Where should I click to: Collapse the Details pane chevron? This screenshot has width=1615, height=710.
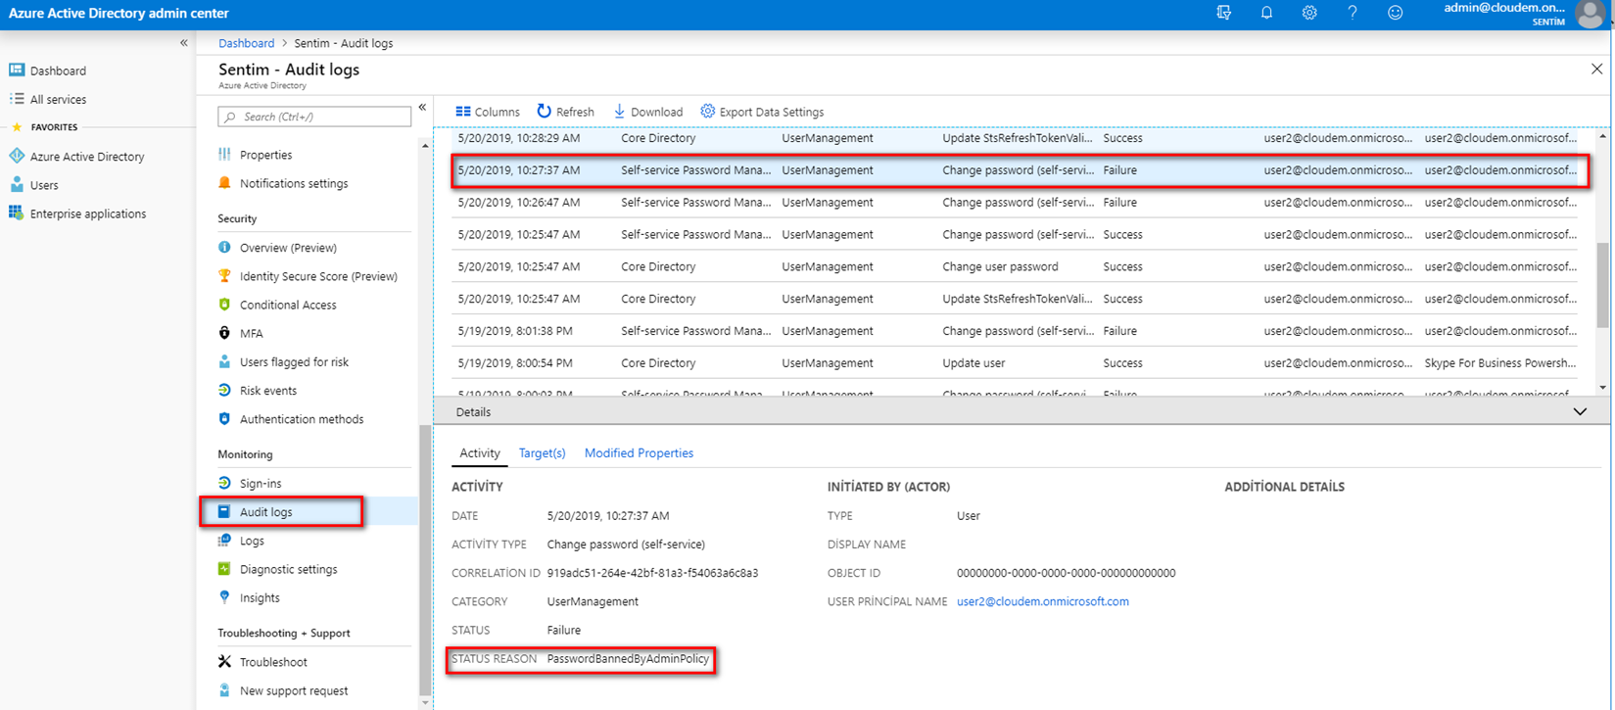1580,412
